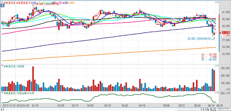This screenshot has width=231, height=111.
Task: Select the 120-day moving average legend
Action: (59, 3)
